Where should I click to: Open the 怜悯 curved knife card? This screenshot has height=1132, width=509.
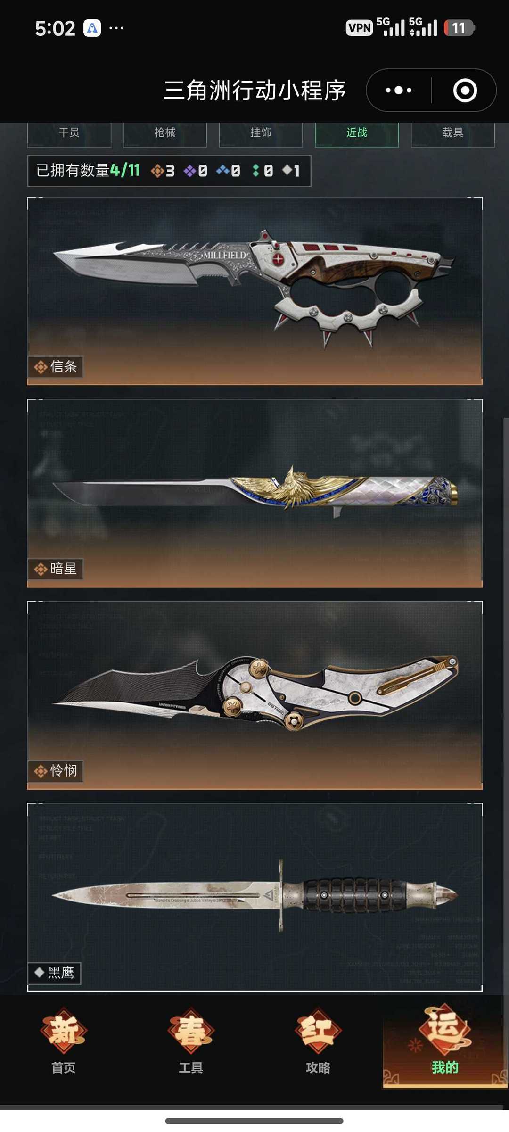tap(255, 695)
